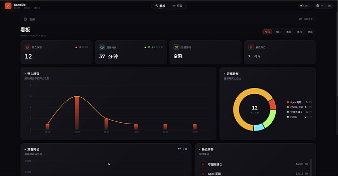Switch to the 看板 dashboard tab
338x176 pixels.
(160, 6)
